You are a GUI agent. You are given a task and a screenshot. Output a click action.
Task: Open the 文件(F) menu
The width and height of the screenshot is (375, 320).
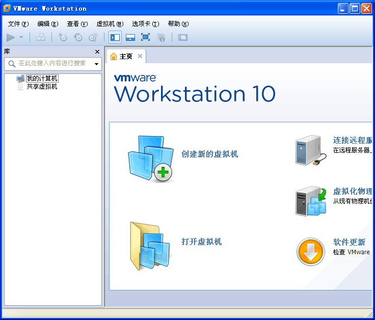coord(18,23)
